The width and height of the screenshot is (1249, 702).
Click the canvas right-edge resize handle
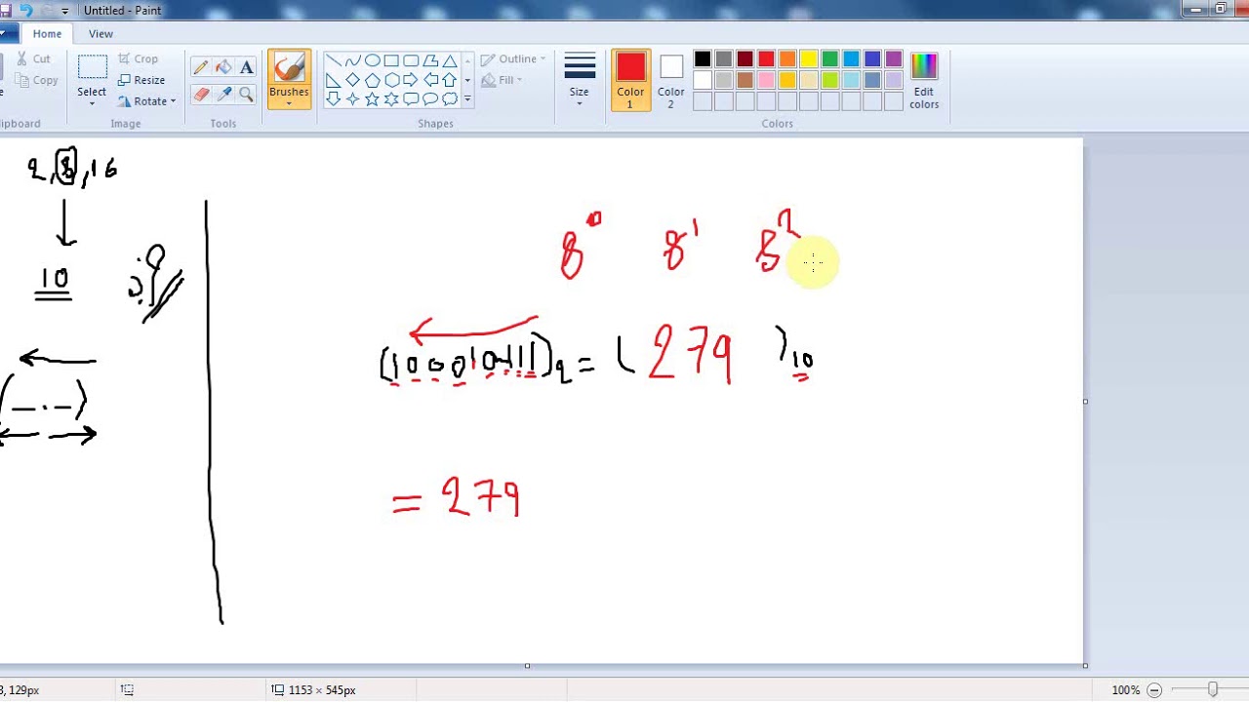(1086, 401)
